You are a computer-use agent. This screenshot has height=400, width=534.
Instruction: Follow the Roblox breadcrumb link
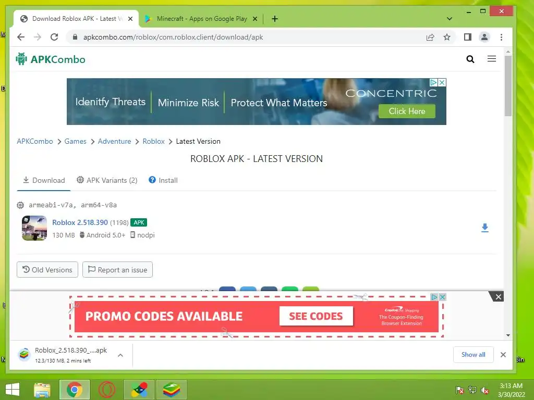point(154,141)
